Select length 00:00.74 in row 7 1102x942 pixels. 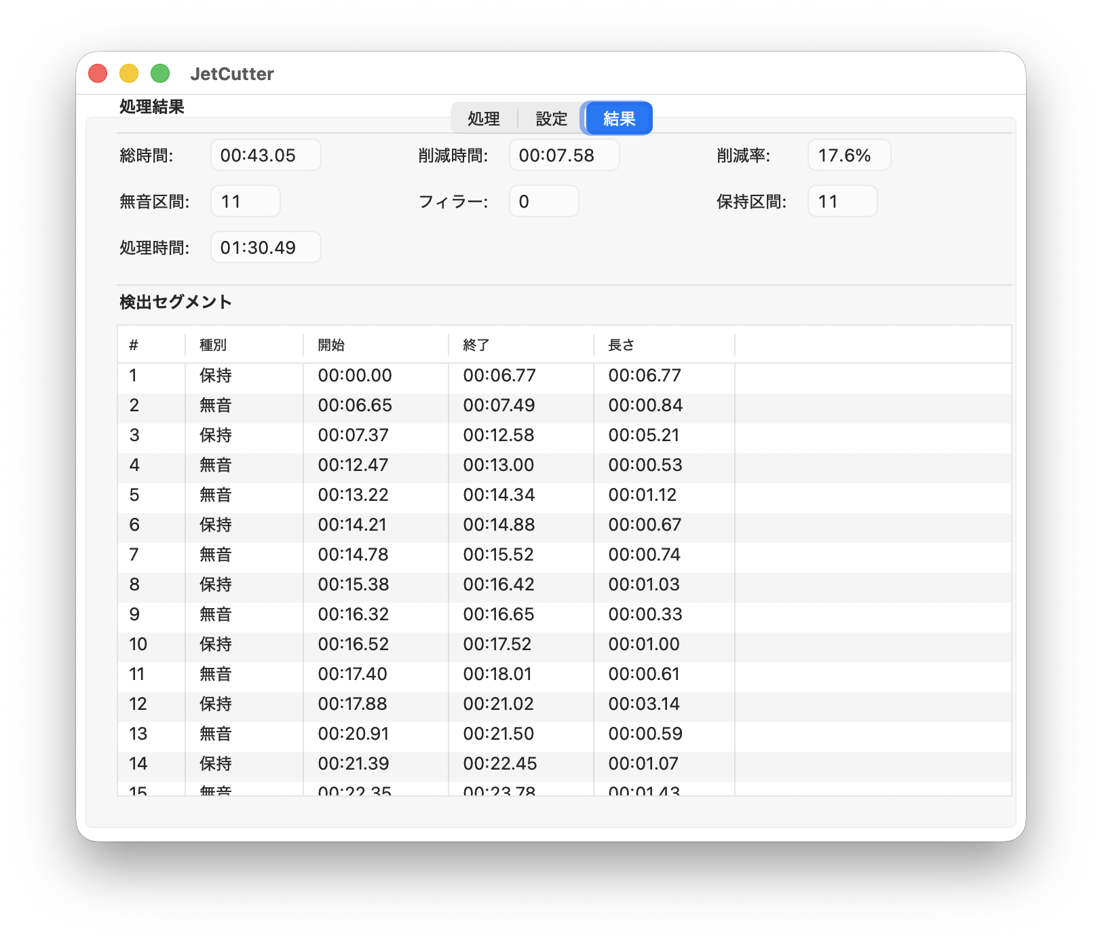pyautogui.click(x=644, y=554)
